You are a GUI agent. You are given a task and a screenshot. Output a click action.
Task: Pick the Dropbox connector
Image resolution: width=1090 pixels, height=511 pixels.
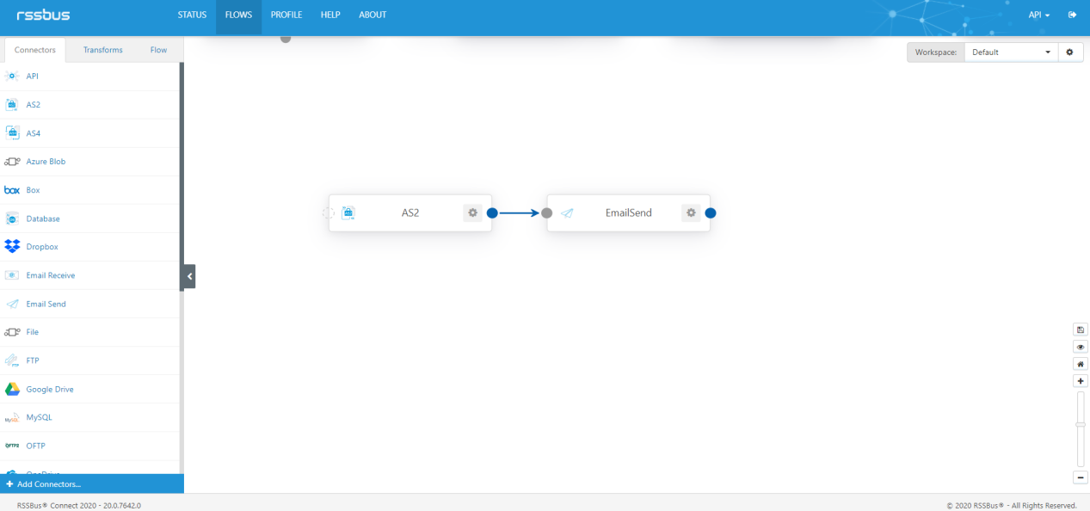(x=89, y=247)
